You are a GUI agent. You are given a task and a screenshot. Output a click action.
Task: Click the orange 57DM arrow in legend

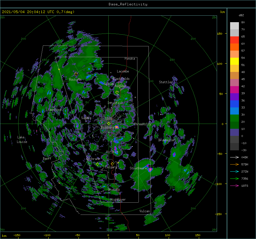pos(234,165)
